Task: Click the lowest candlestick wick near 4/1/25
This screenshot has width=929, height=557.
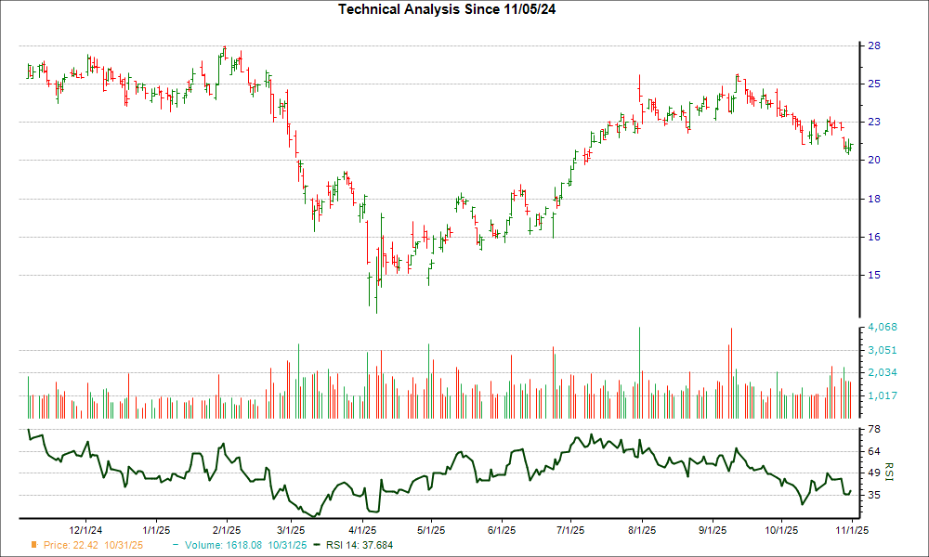Action: pos(375,311)
